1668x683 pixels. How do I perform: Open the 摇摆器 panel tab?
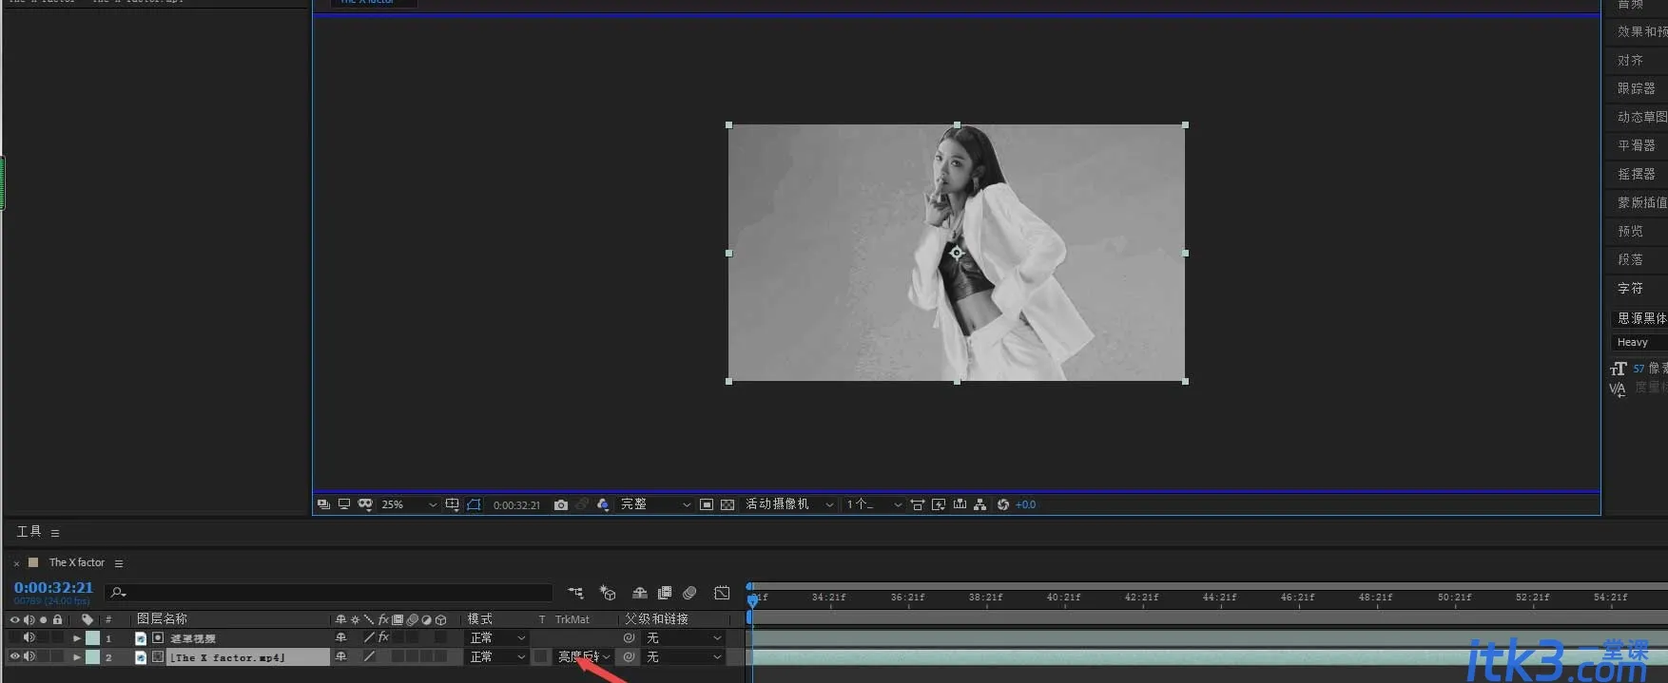click(x=1637, y=174)
